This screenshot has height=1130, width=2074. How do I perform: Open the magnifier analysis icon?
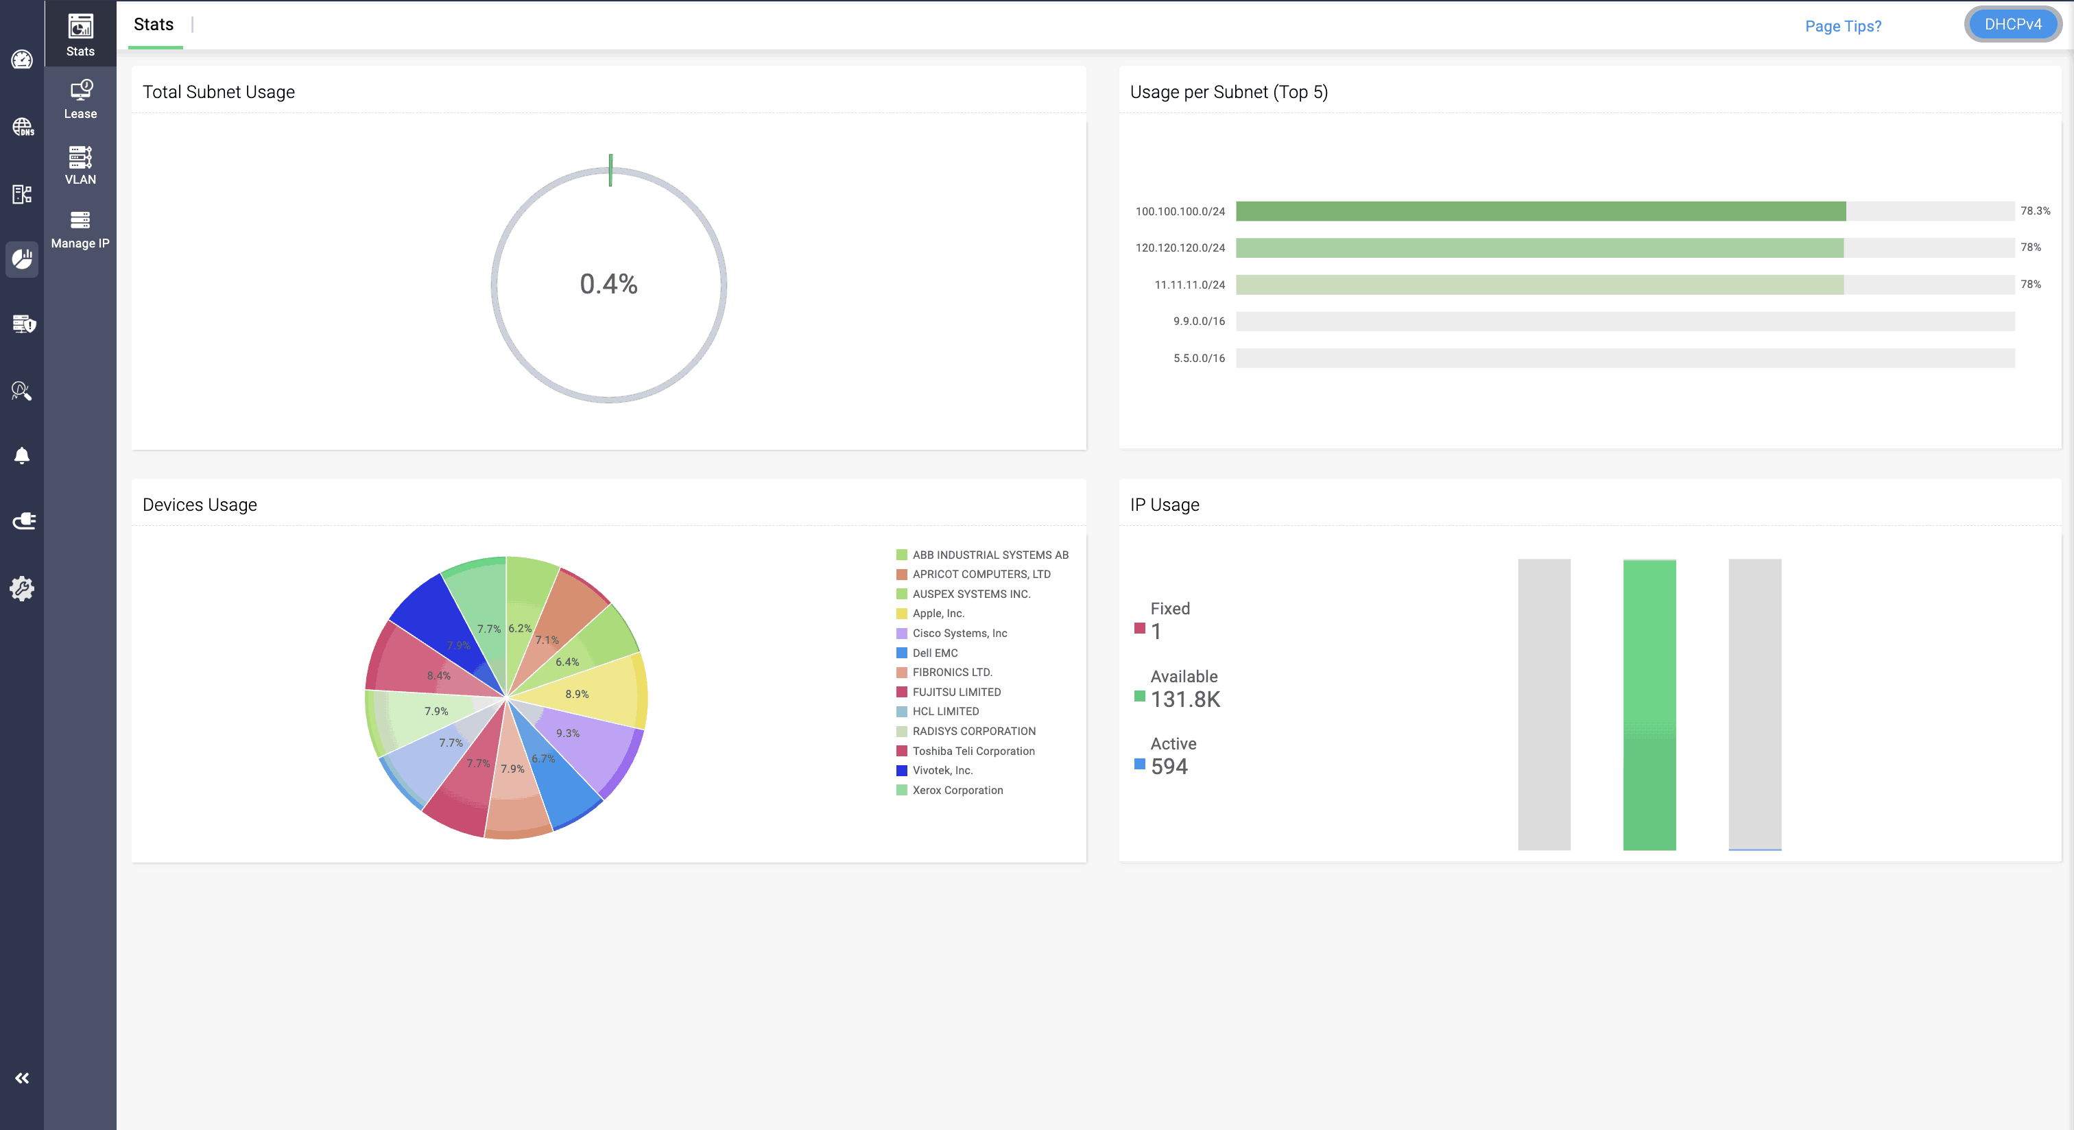pyautogui.click(x=22, y=391)
